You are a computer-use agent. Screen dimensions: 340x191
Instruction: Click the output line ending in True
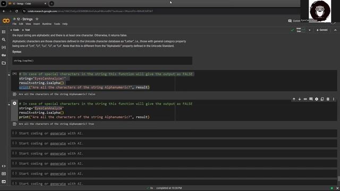coord(56,124)
